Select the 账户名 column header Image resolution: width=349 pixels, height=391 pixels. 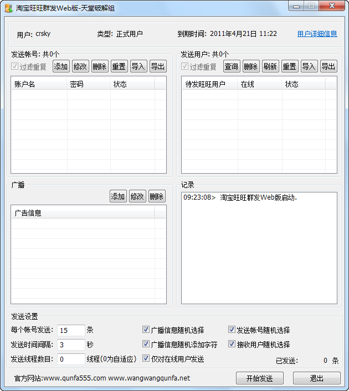(39, 84)
